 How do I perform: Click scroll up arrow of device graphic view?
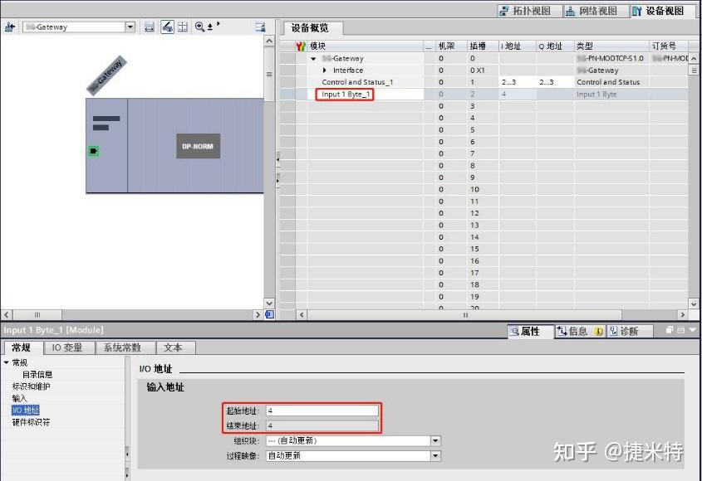click(269, 41)
